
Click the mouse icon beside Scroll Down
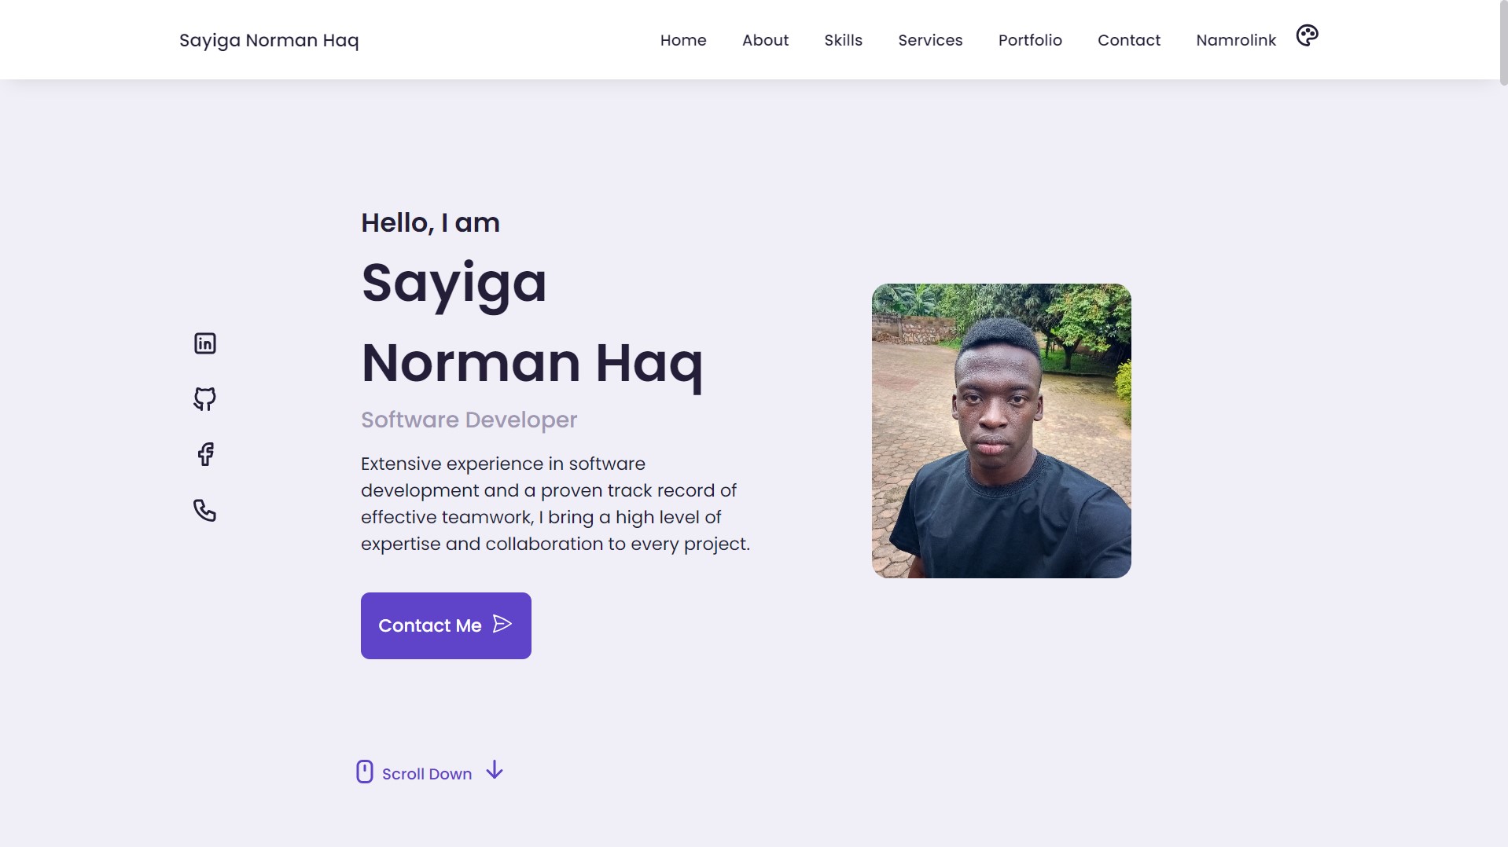tap(365, 772)
